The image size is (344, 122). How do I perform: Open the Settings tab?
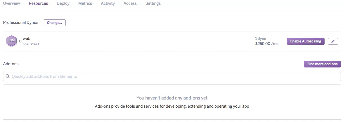point(153,3)
